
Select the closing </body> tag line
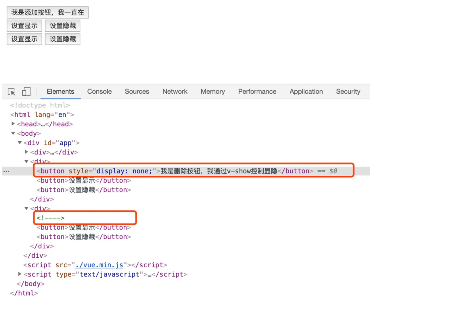[x=31, y=284]
